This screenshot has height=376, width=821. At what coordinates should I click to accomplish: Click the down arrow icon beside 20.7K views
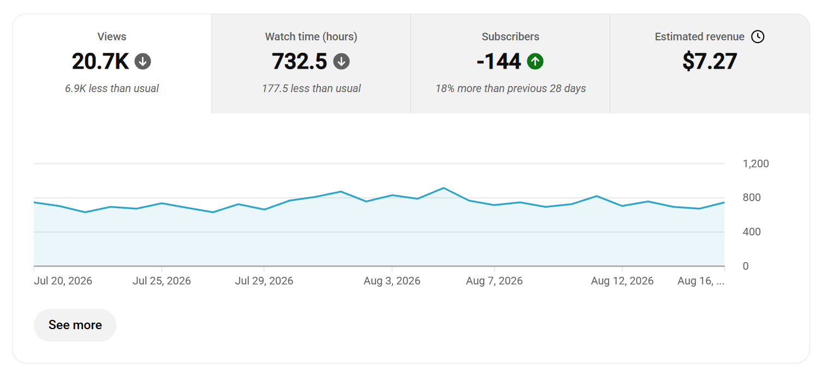point(143,62)
